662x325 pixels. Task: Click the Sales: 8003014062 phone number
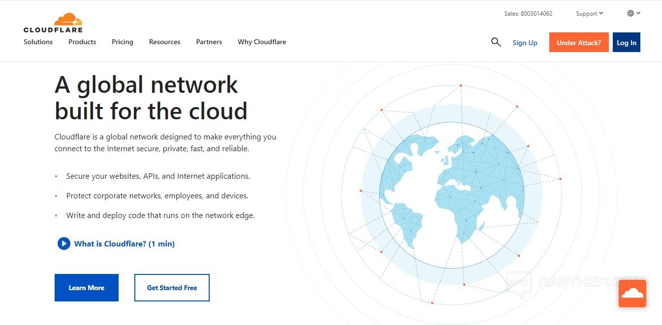coord(529,14)
